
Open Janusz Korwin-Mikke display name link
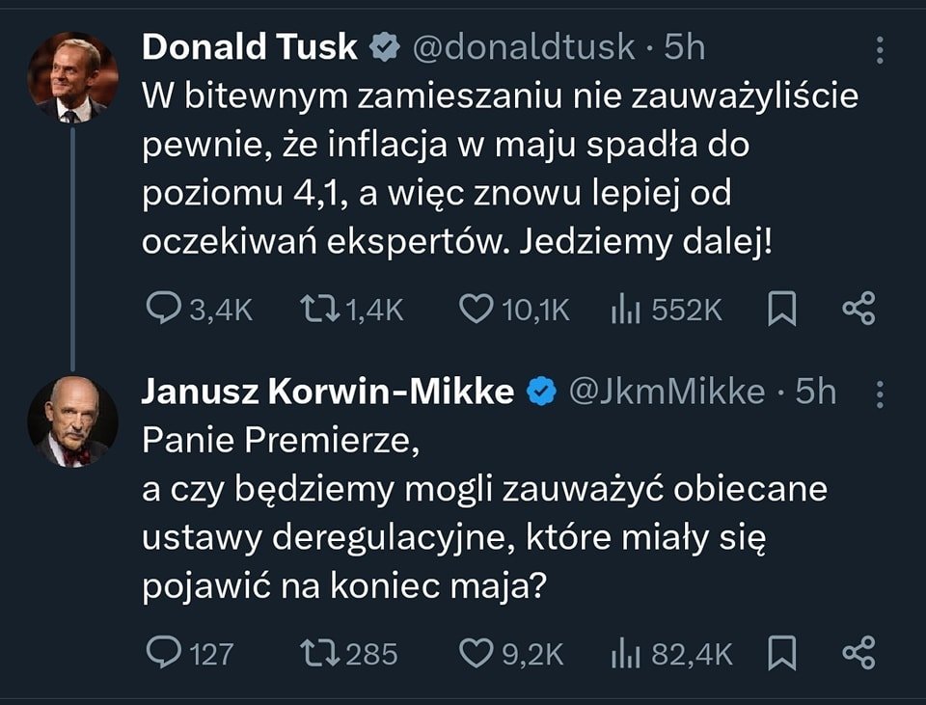[327, 392]
